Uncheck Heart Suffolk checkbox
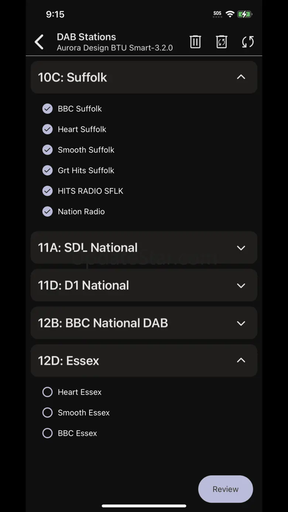Image resolution: width=288 pixels, height=512 pixels. (48, 129)
